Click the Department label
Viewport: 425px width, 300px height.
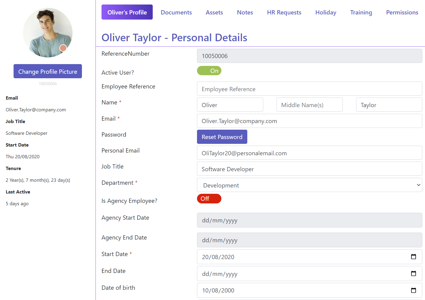click(117, 183)
